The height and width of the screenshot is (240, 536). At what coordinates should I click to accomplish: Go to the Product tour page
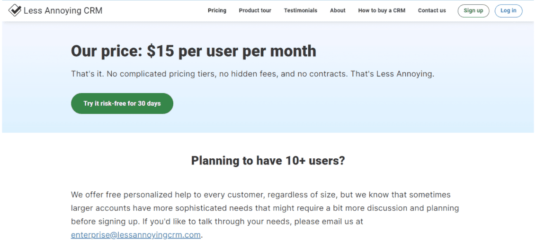255,10
